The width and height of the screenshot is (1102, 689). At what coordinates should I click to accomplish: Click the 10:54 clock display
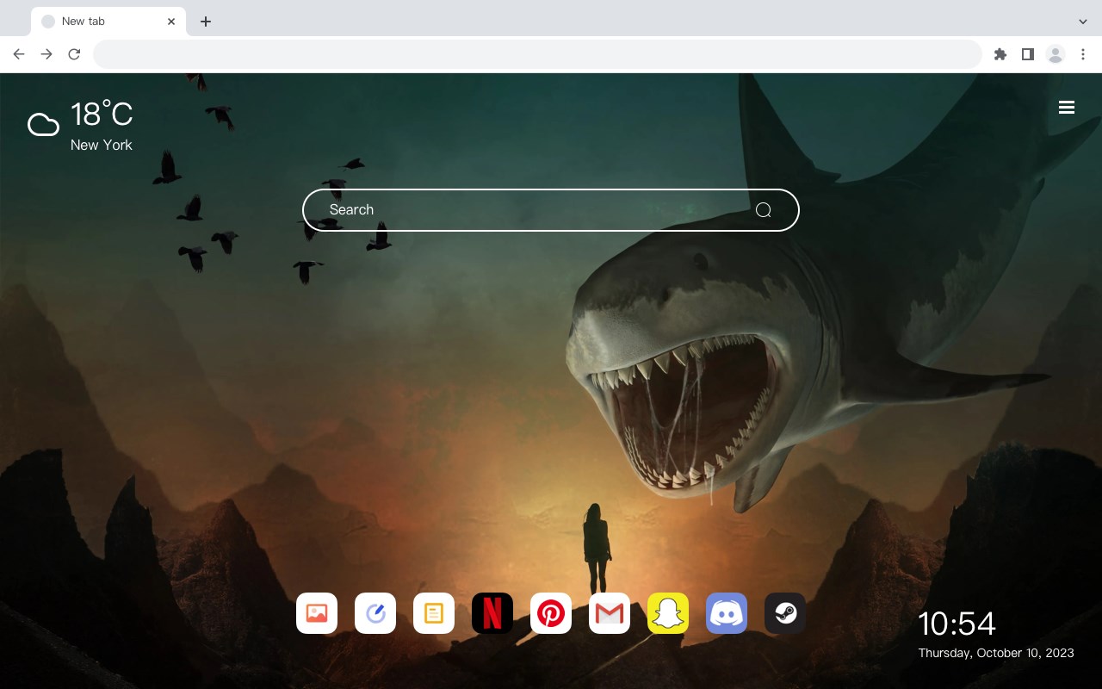(x=957, y=624)
